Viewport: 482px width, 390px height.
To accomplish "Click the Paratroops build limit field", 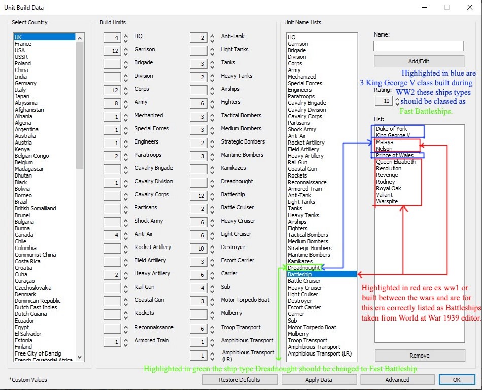I will [112, 156].
